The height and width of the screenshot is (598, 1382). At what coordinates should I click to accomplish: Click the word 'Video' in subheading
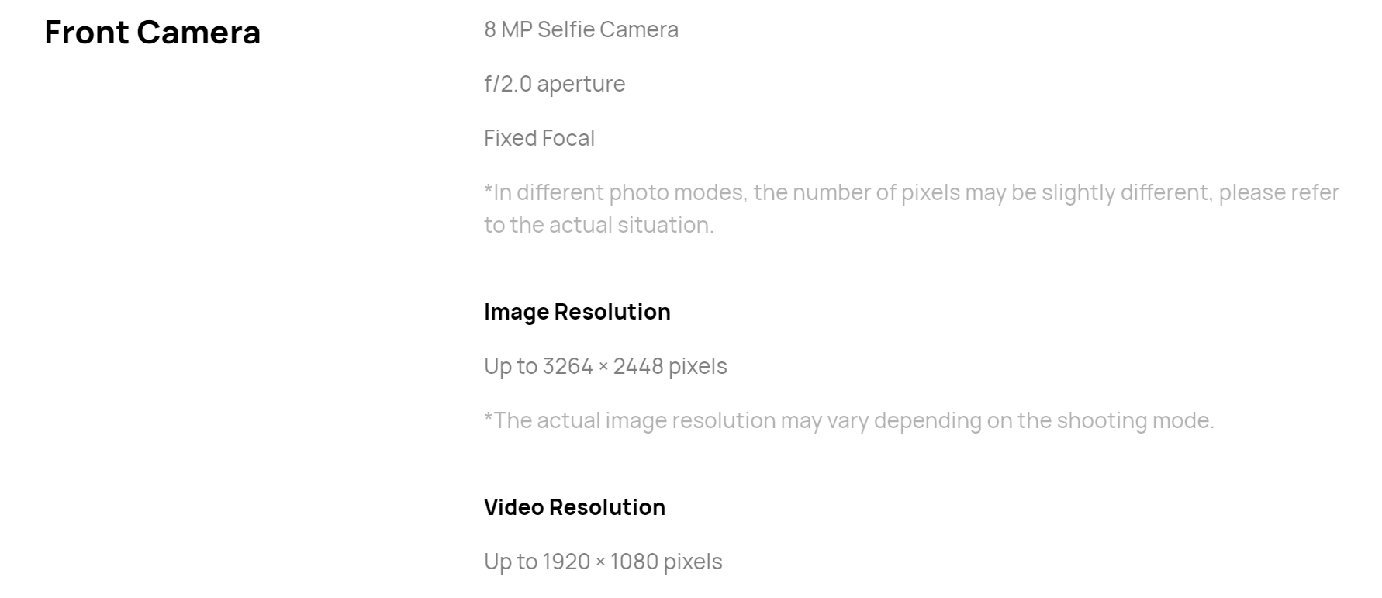point(513,507)
